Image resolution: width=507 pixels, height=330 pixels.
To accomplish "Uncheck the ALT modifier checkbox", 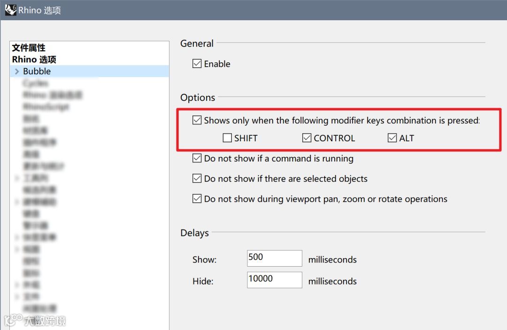I will [392, 138].
